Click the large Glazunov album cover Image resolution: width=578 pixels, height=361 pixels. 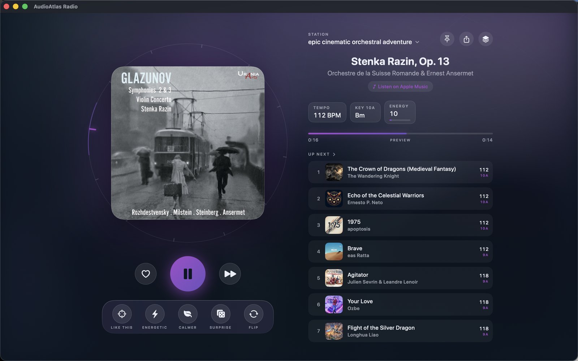[188, 143]
